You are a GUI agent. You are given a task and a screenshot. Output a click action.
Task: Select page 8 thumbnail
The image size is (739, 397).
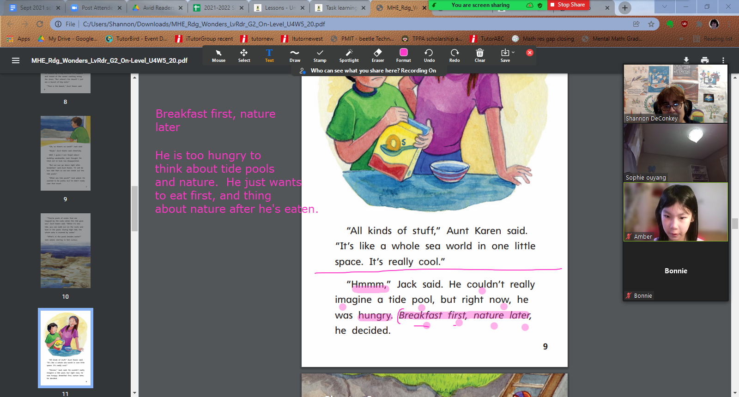coord(66,84)
